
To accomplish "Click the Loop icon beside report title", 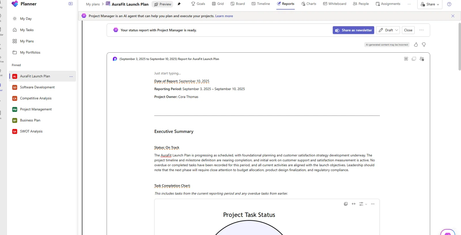I will pos(115,59).
